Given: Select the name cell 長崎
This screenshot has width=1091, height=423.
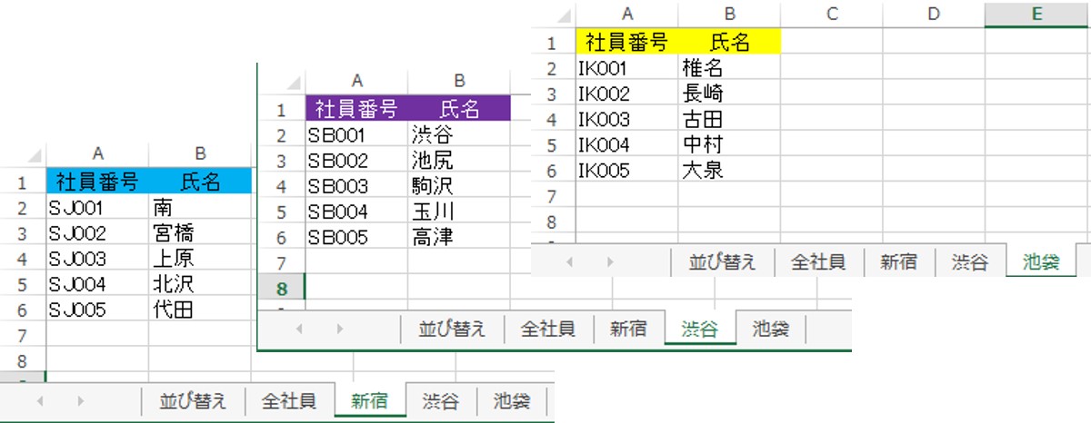Looking at the screenshot, I should (x=730, y=93).
